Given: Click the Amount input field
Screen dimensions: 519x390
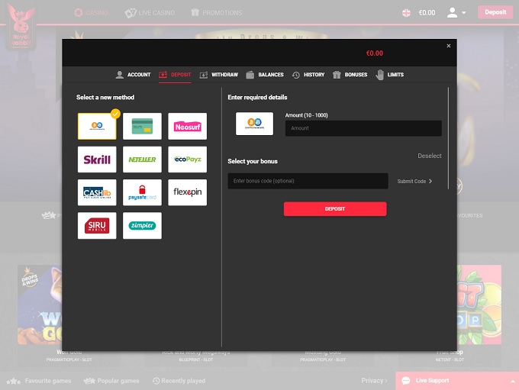Looking at the screenshot, I should coord(363,128).
